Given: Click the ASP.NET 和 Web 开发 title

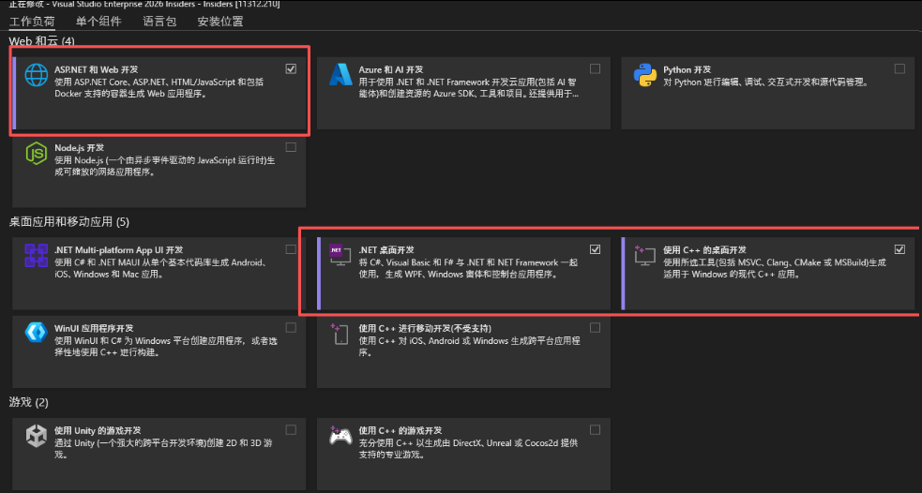Looking at the screenshot, I should click(x=97, y=69).
